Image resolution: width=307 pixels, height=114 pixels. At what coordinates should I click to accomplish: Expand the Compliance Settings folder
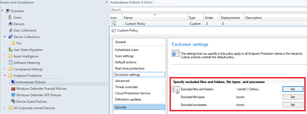click(5, 69)
